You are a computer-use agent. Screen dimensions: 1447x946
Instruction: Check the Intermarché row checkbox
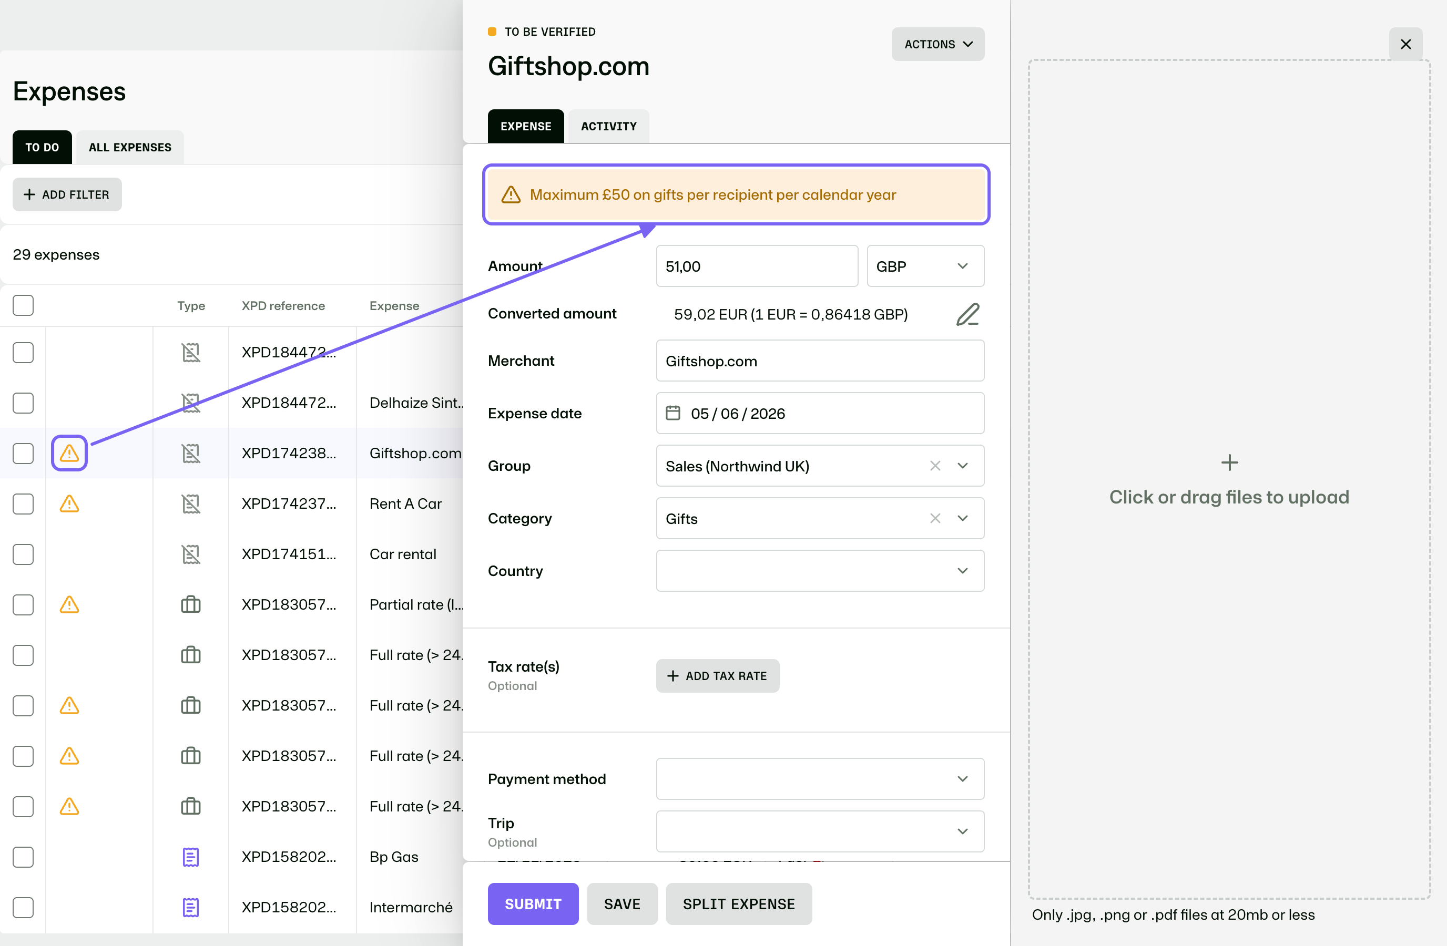pyautogui.click(x=23, y=907)
